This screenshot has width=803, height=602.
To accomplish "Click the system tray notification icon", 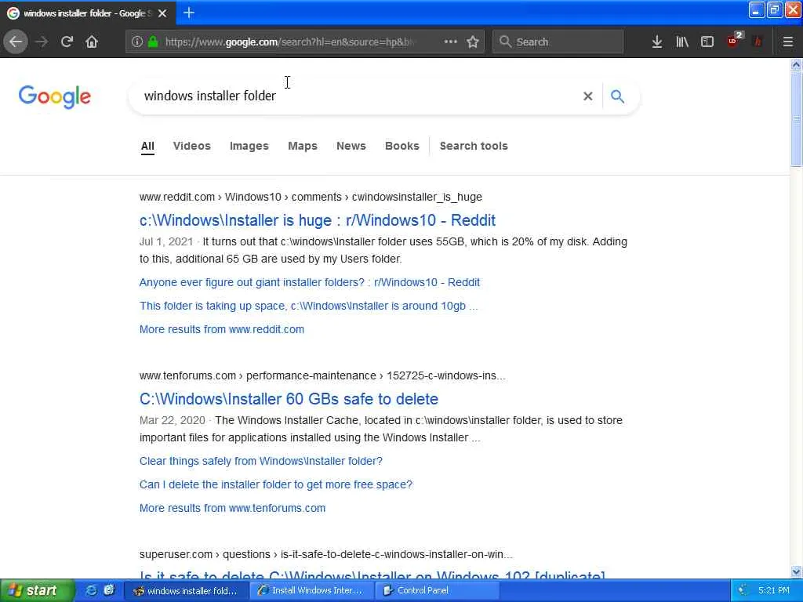I will pyautogui.click(x=743, y=590).
